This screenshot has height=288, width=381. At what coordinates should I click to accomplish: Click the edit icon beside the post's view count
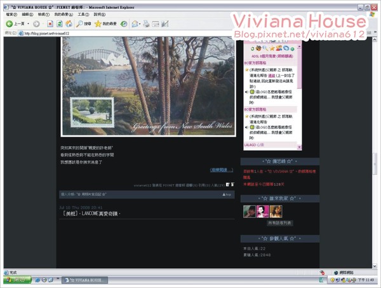pos(227,184)
